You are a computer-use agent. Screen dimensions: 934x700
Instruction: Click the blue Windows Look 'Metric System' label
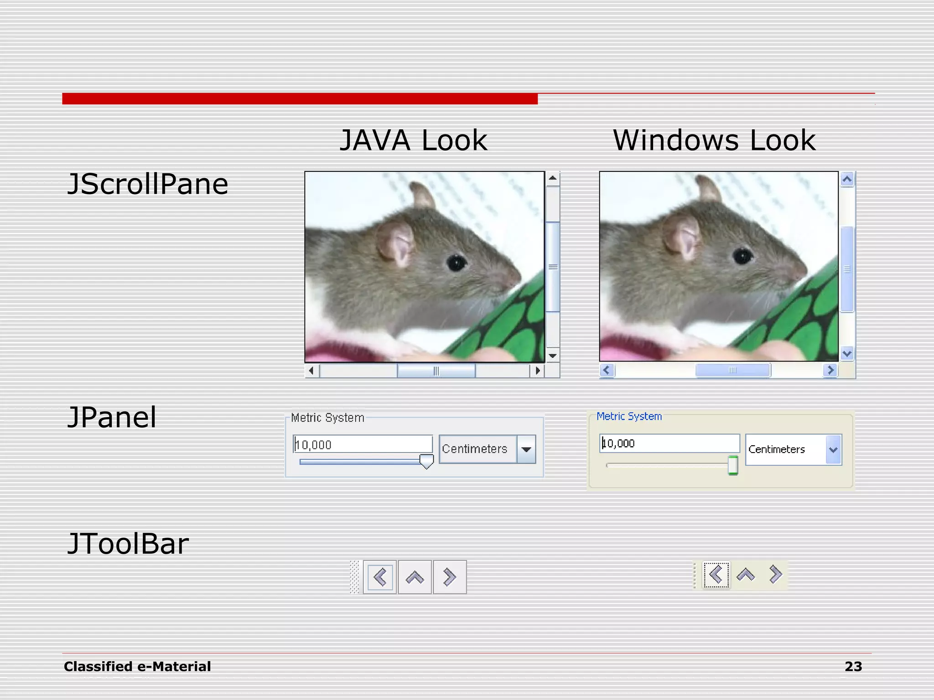629,417
